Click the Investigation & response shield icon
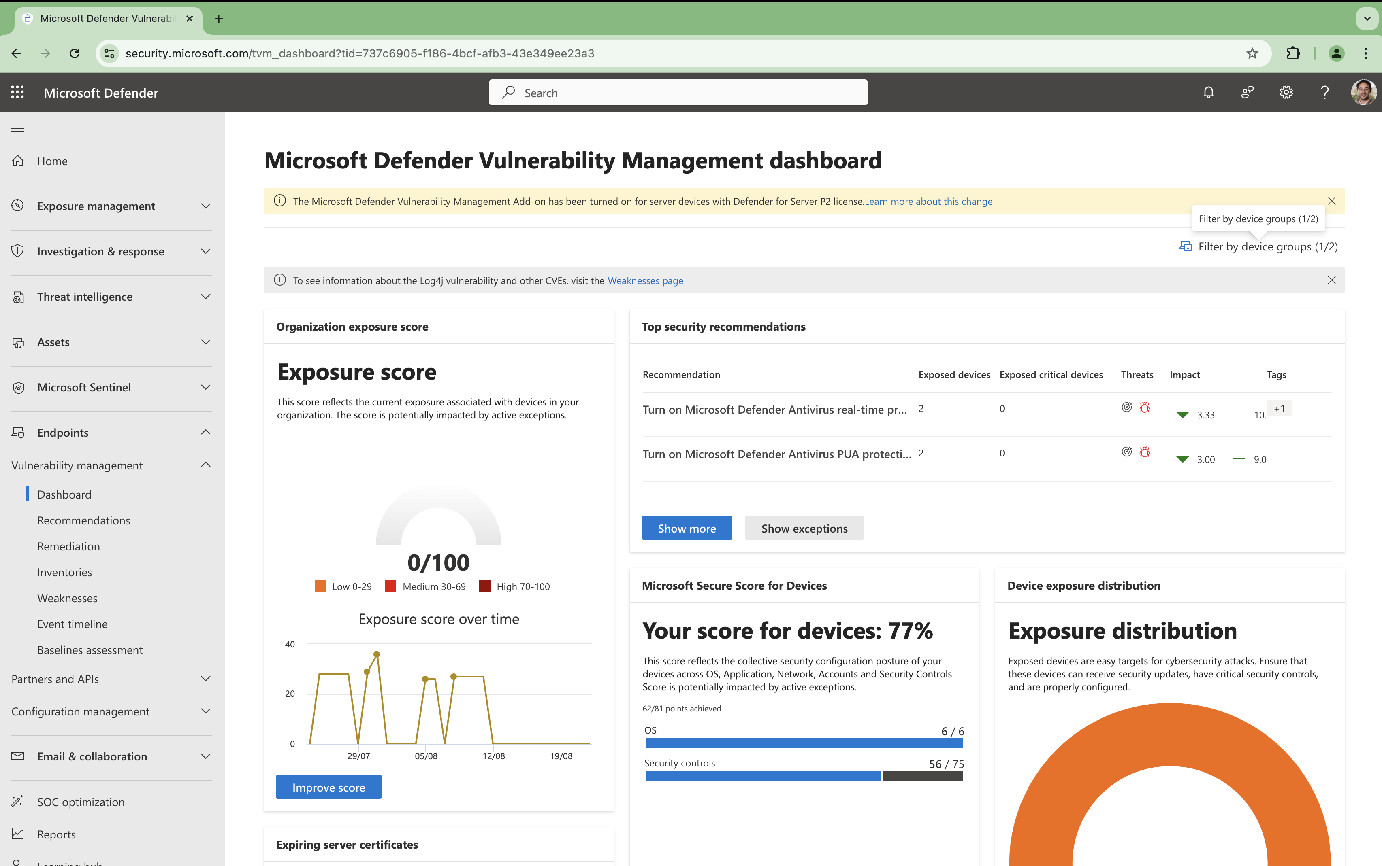The image size is (1382, 866). [x=18, y=251]
